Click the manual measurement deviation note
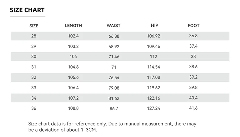The image size is (240, 137). pos(112,127)
